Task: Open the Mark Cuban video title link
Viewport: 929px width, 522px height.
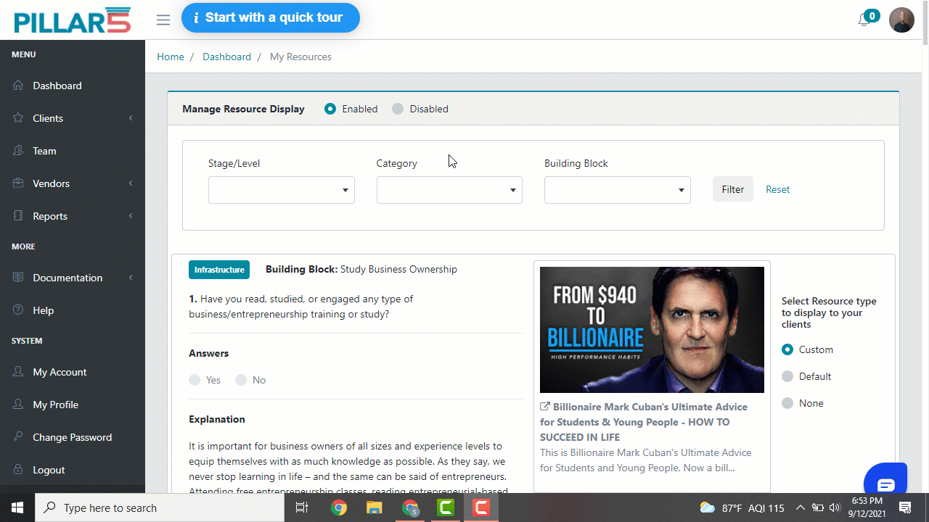Action: [x=644, y=422]
